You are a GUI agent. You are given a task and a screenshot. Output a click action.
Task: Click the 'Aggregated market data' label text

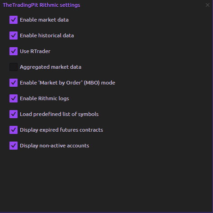pos(50,67)
